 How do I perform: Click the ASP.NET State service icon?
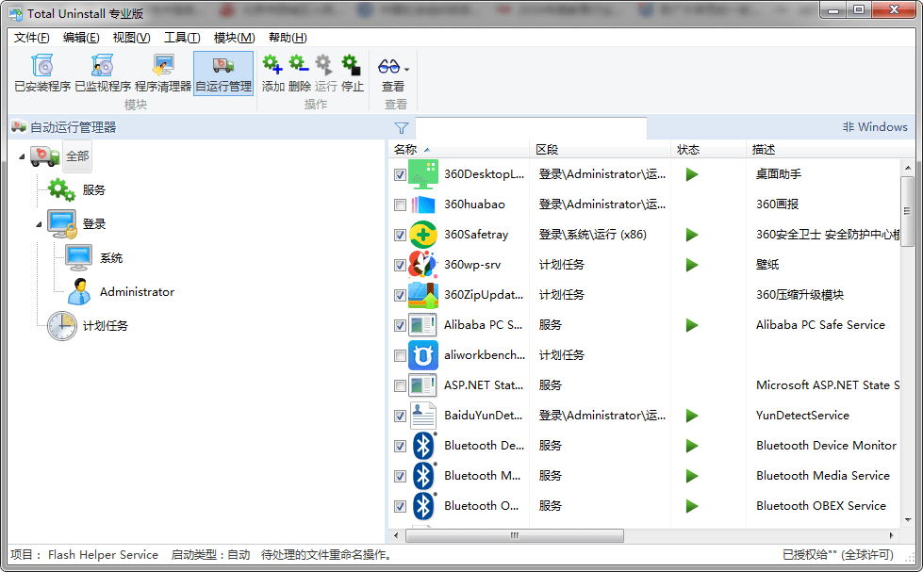click(x=422, y=385)
